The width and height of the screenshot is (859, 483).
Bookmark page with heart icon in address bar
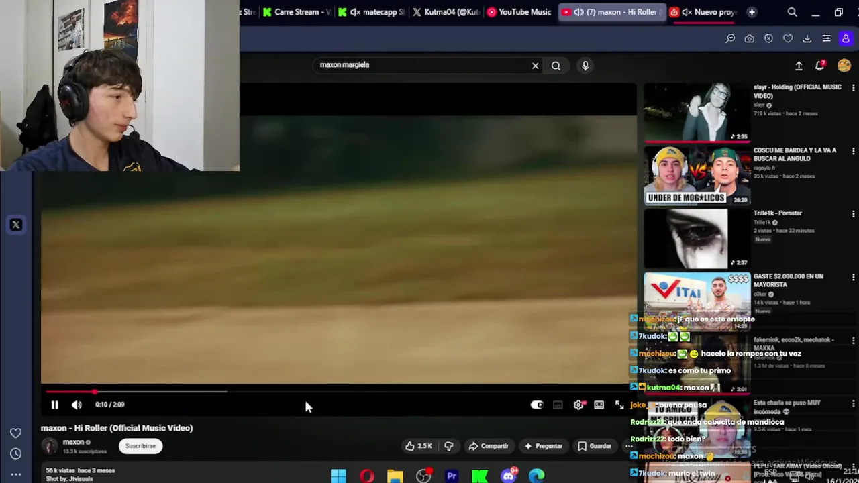tap(788, 39)
